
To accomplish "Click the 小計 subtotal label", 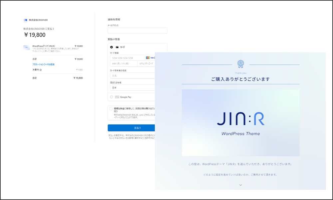I will [x=34, y=59].
